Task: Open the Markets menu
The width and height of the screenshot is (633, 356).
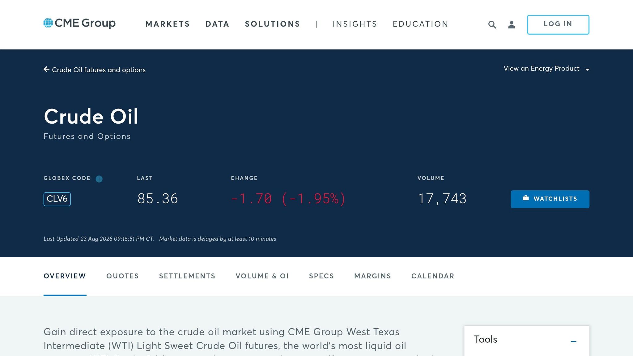Action: [168, 24]
